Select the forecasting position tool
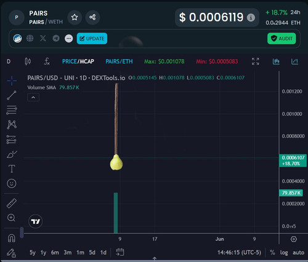Screen dimensions: 308x262 point(12,140)
